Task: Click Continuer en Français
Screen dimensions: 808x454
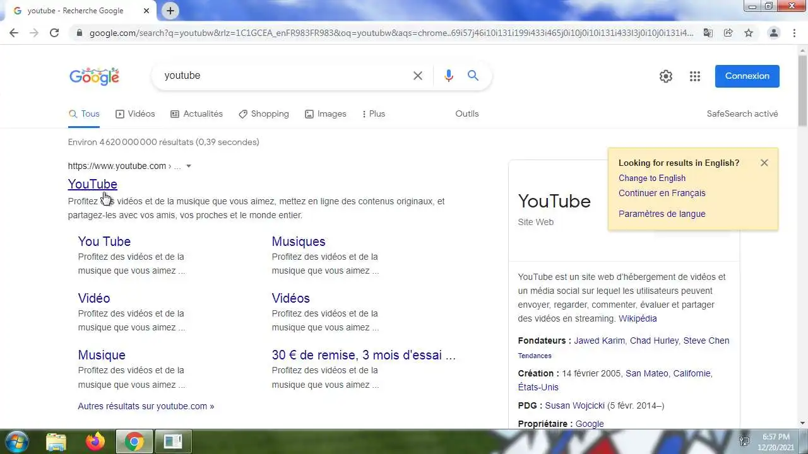Action: (x=662, y=193)
